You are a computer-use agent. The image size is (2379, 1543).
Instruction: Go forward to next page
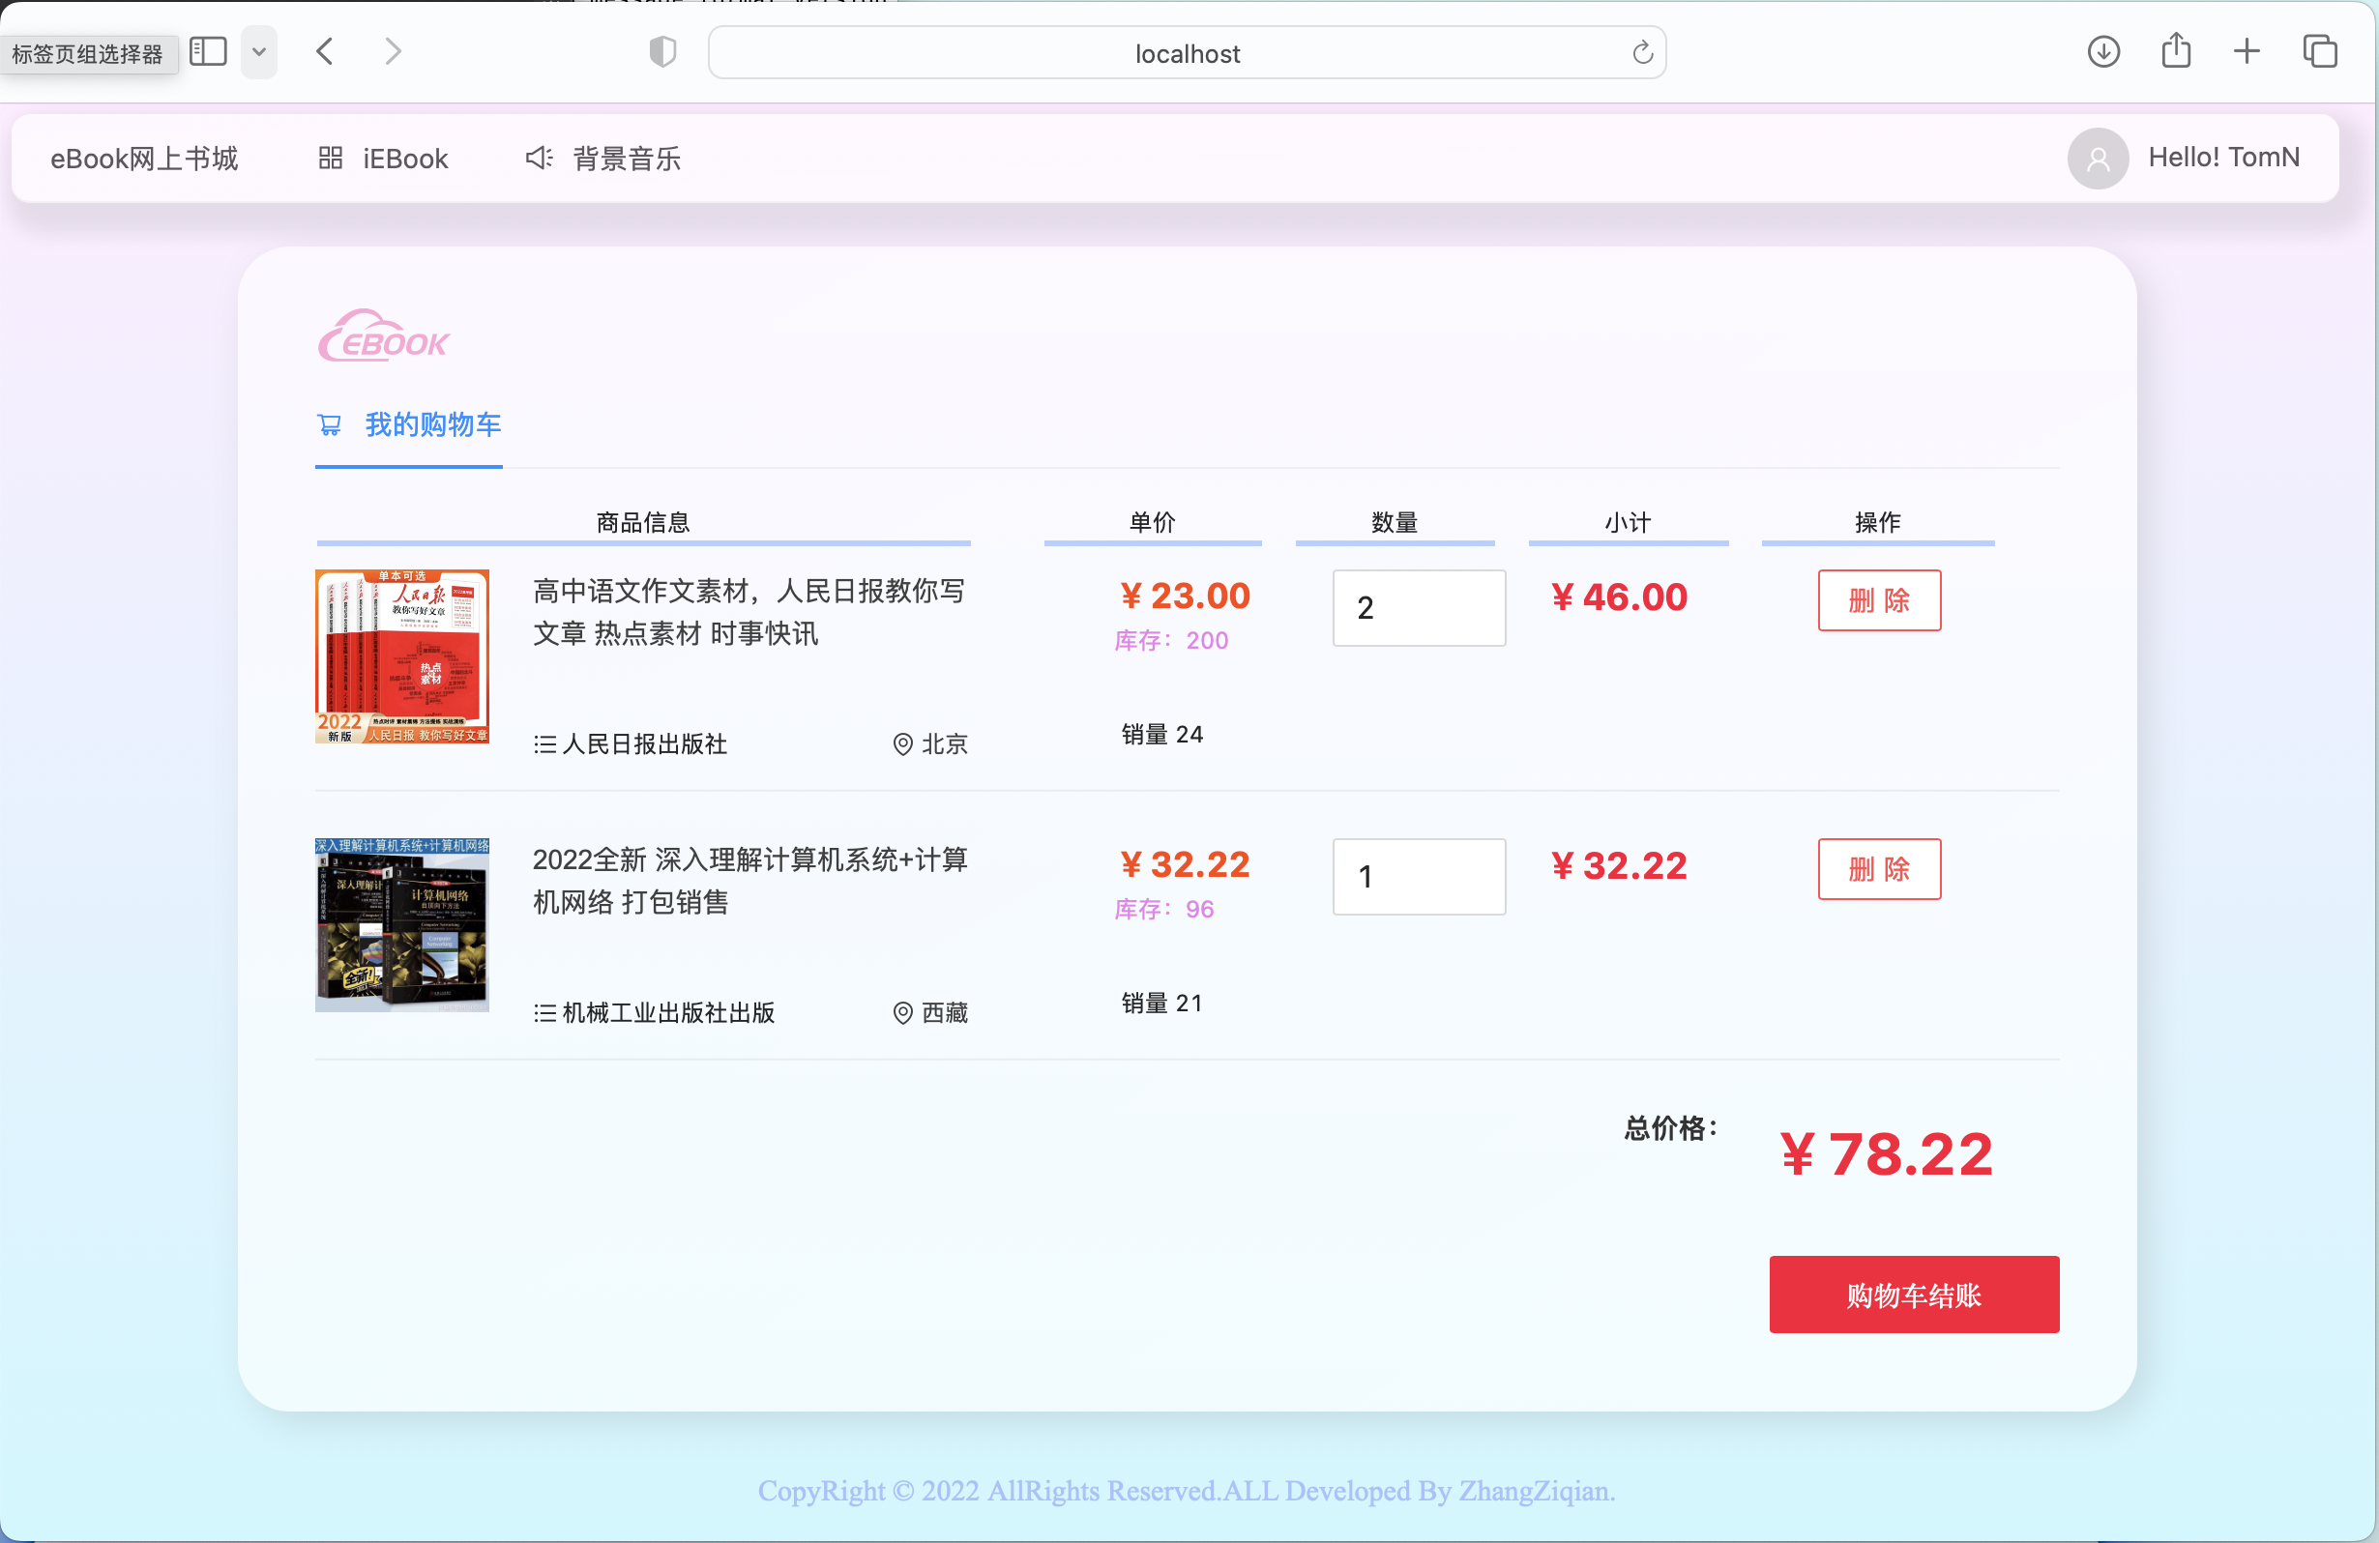pyautogui.click(x=393, y=51)
